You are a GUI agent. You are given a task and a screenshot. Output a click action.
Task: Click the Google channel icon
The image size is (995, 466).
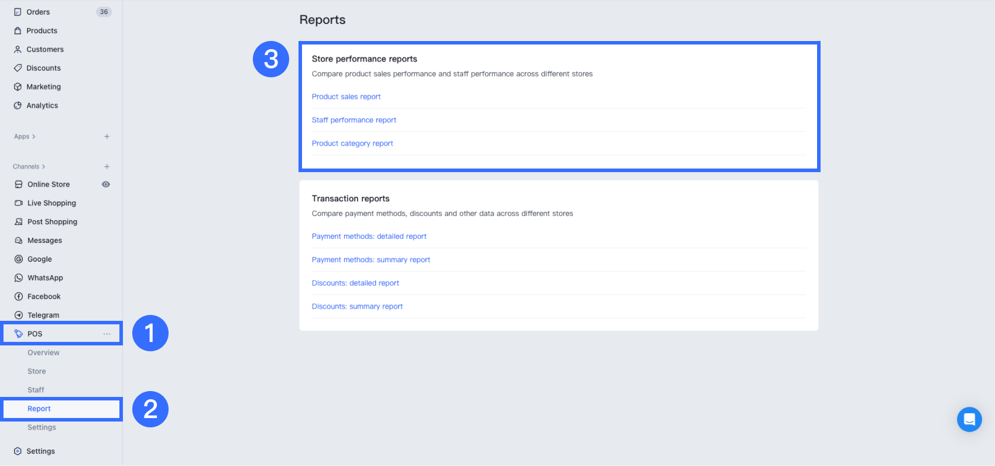(19, 259)
